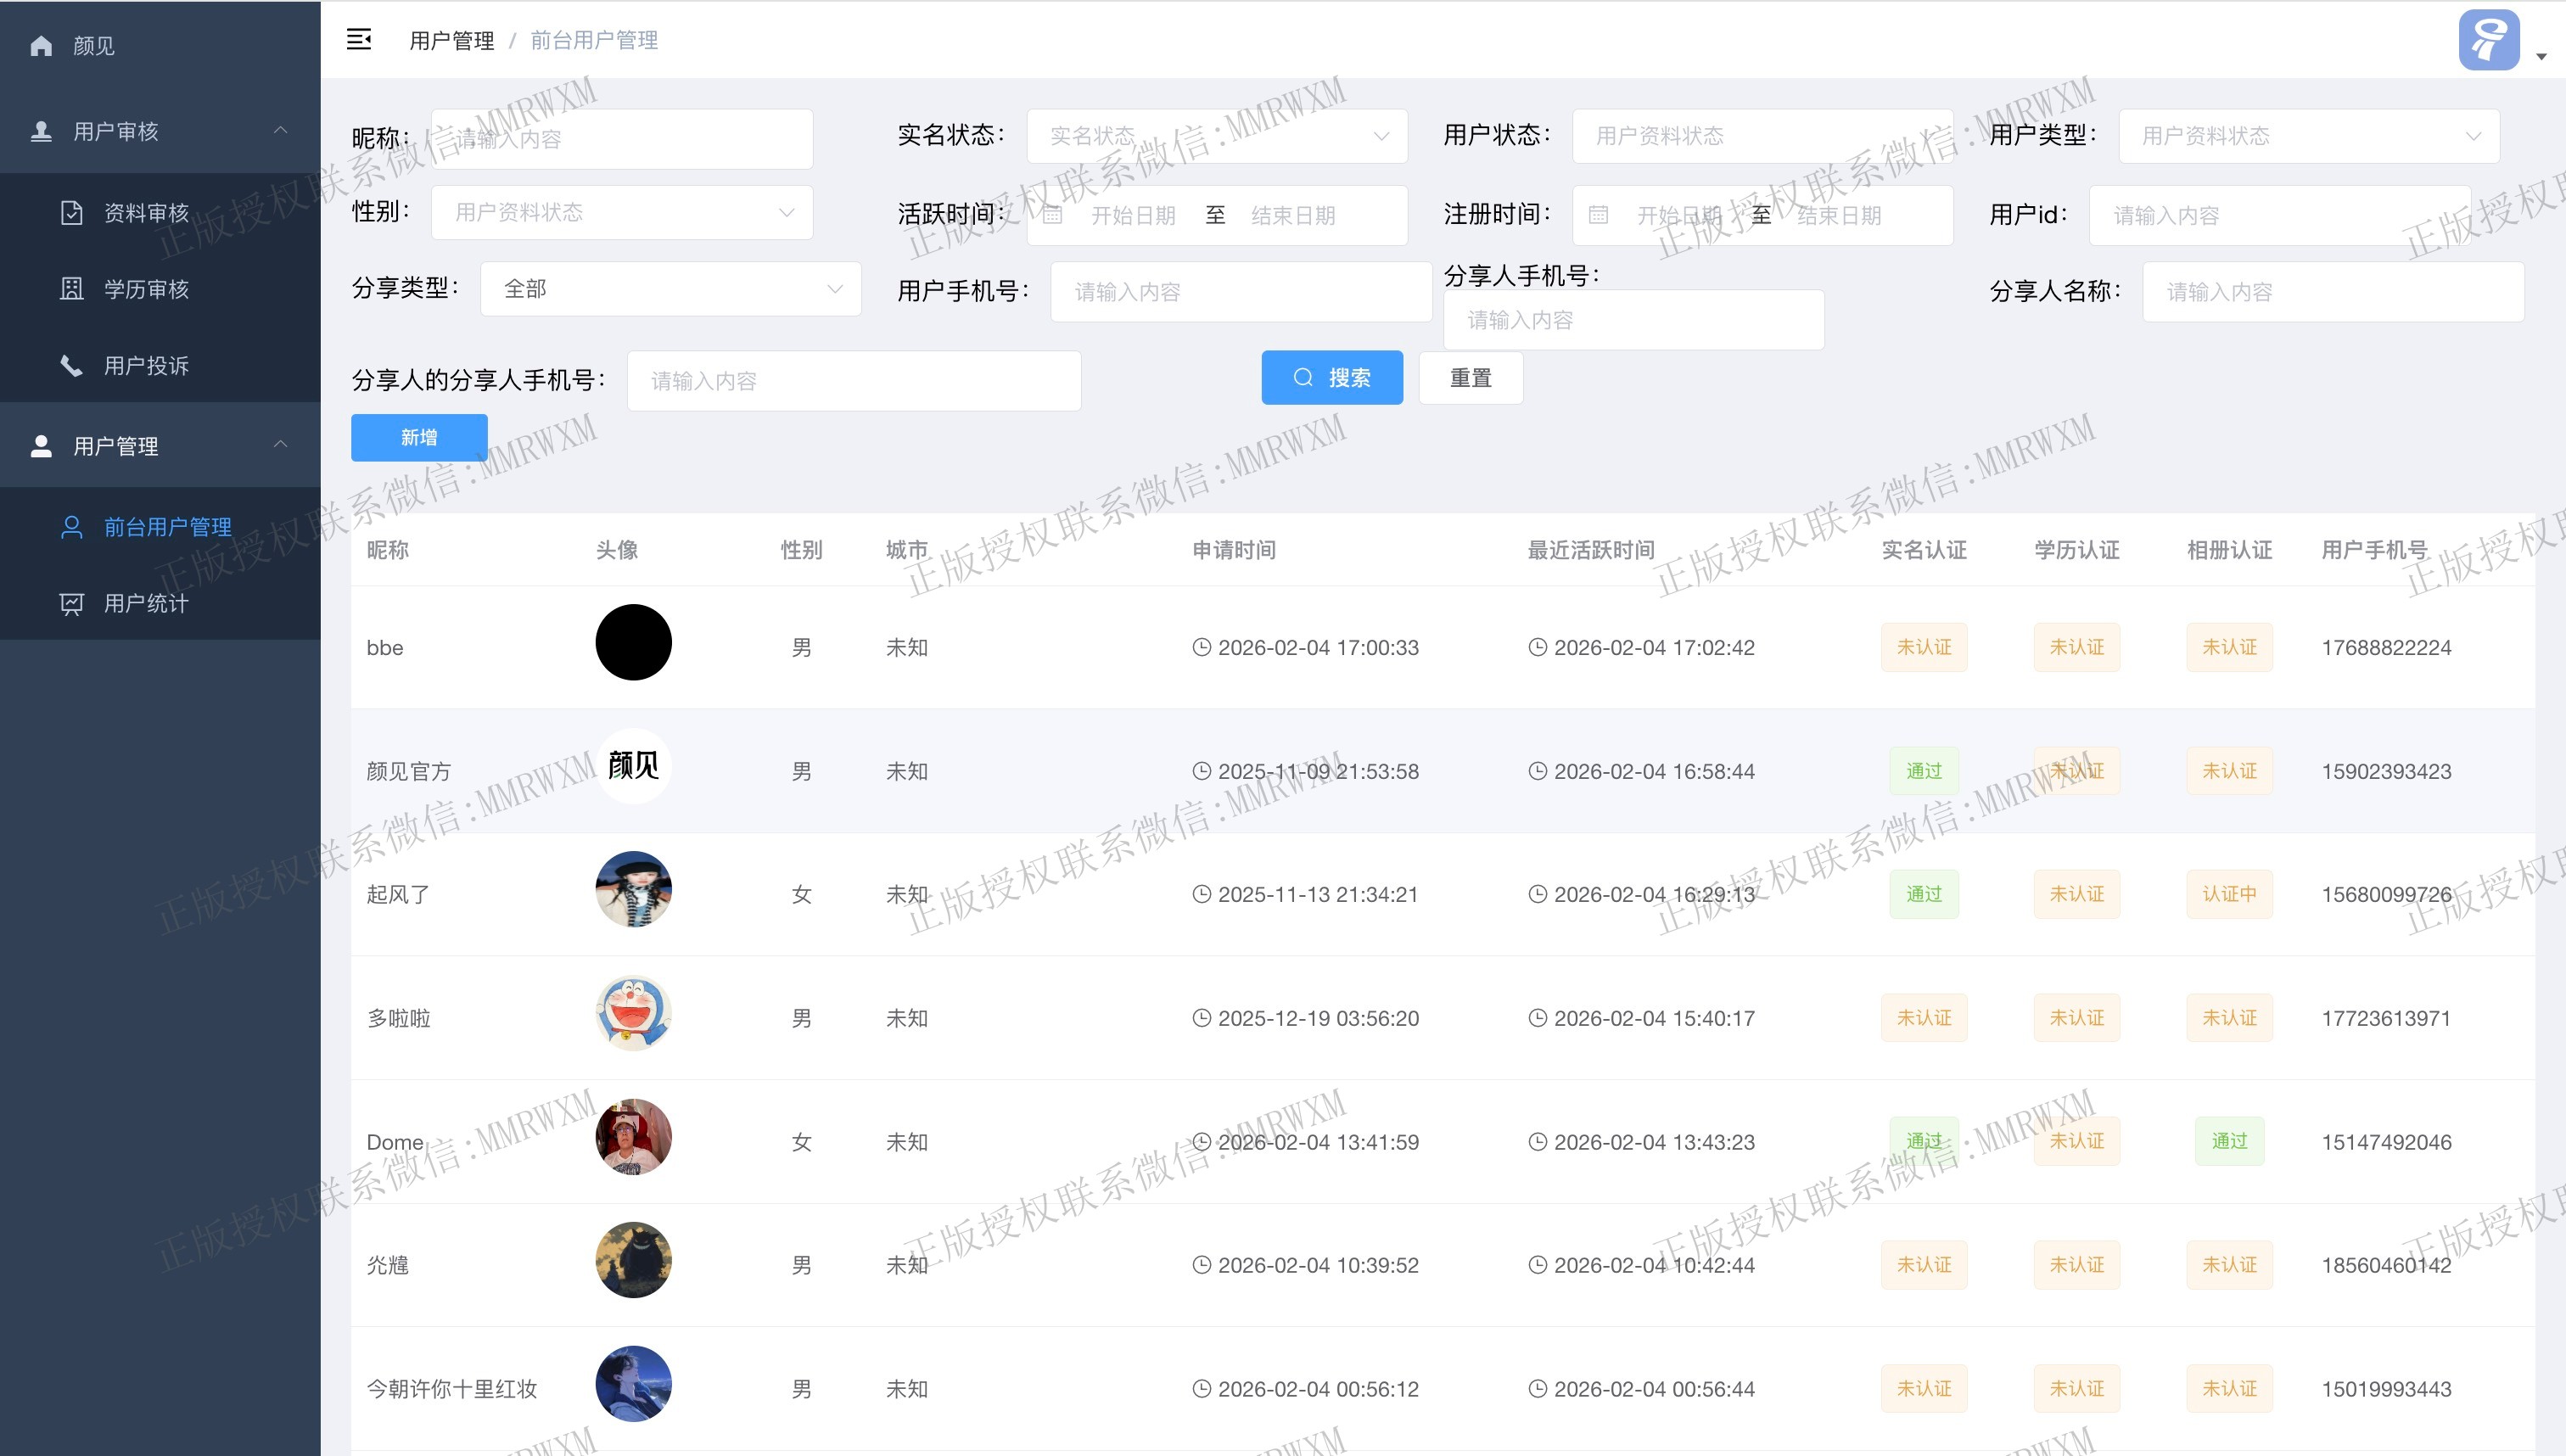This screenshot has width=2566, height=1456.
Task: Click the 新增 button
Action: coord(419,437)
